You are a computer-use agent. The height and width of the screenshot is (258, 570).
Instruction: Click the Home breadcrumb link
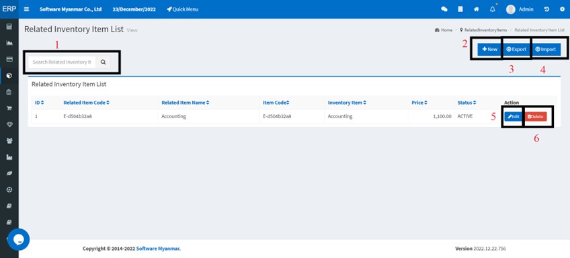click(x=444, y=30)
